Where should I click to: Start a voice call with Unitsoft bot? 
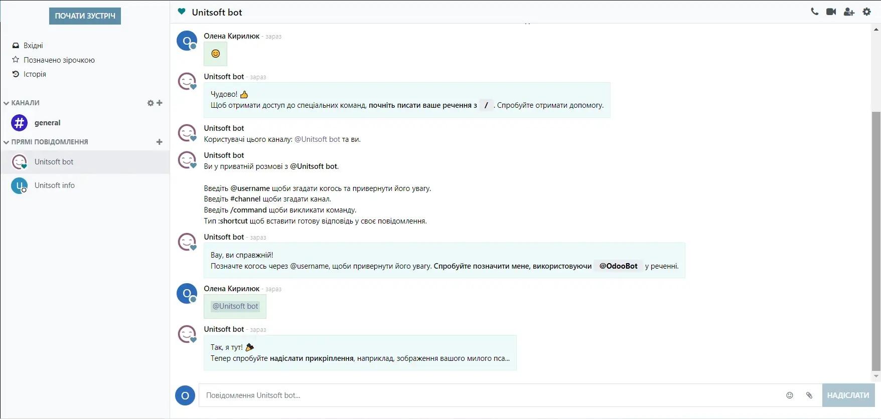click(x=814, y=11)
